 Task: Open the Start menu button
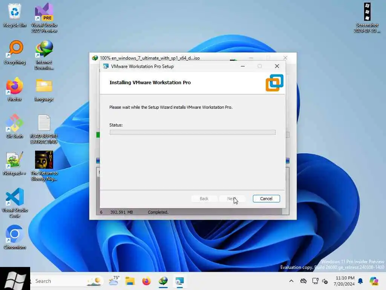tap(15, 279)
